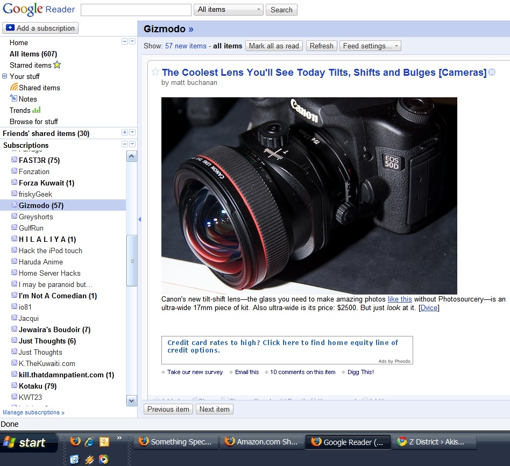Click the yellow star beside Starred items
The height and width of the screenshot is (466, 510).
click(x=57, y=65)
